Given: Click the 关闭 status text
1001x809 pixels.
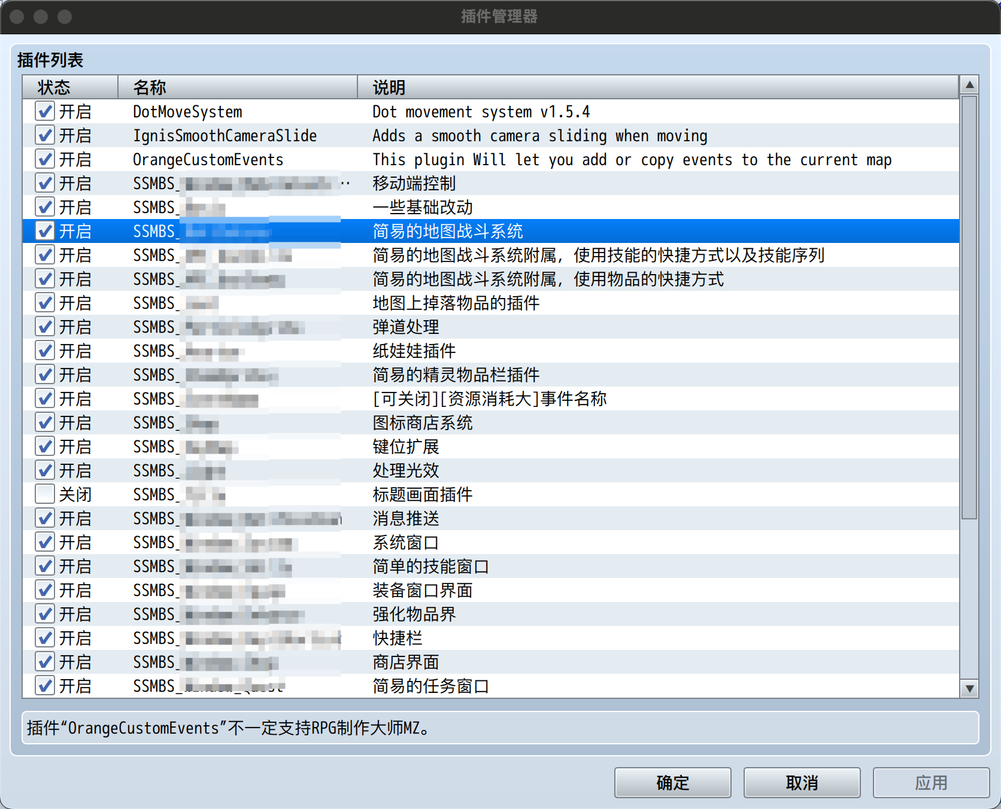Looking at the screenshot, I should tap(75, 495).
